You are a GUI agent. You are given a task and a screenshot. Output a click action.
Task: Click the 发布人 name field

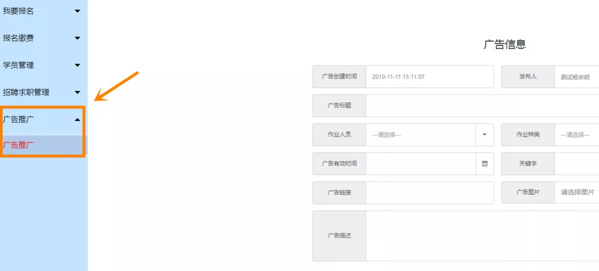(577, 76)
